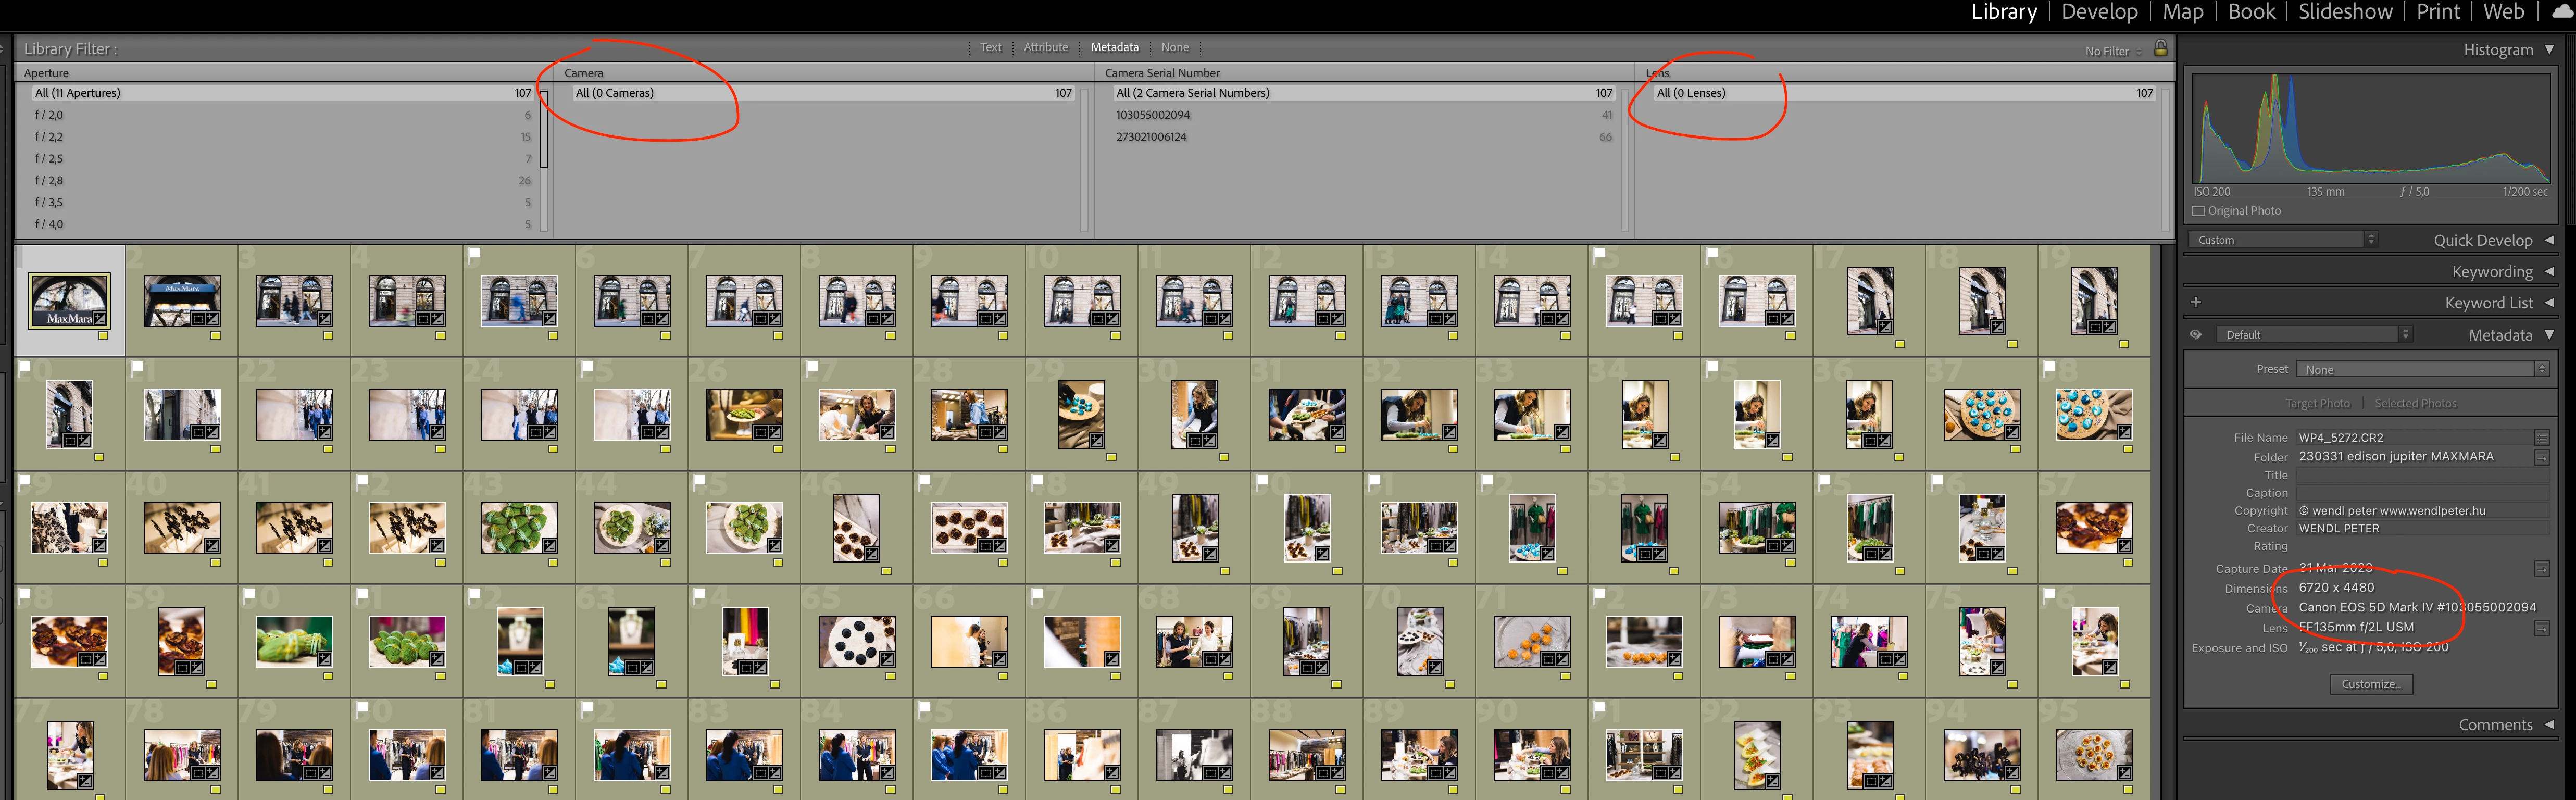
Task: Click the filter lock padlock icon
Action: click(x=2160, y=48)
